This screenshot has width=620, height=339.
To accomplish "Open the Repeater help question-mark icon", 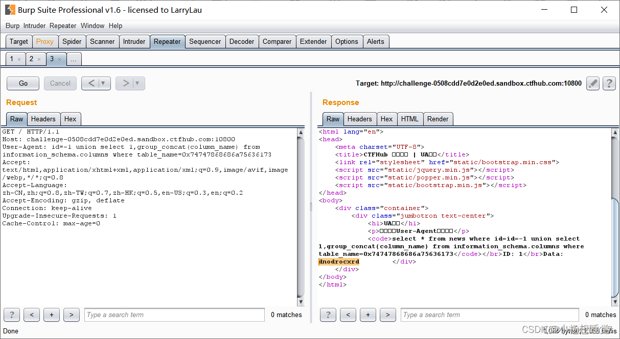I will click(608, 83).
